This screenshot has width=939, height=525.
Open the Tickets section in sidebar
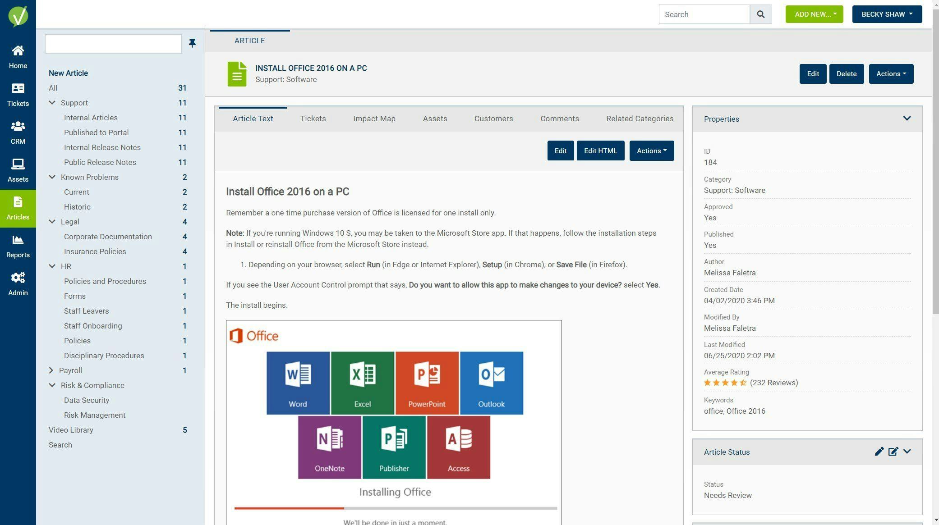[18, 95]
